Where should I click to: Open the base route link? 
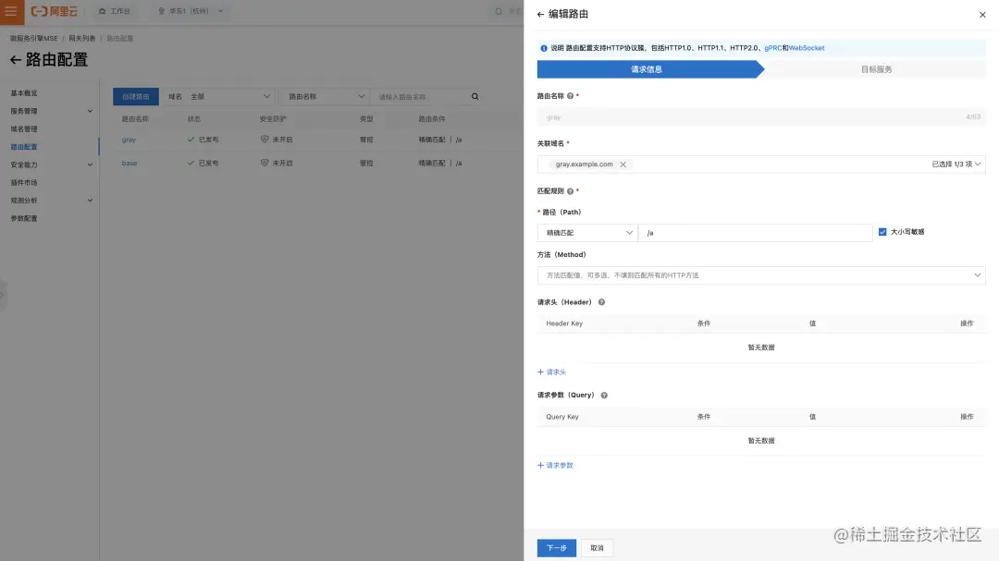(x=129, y=164)
